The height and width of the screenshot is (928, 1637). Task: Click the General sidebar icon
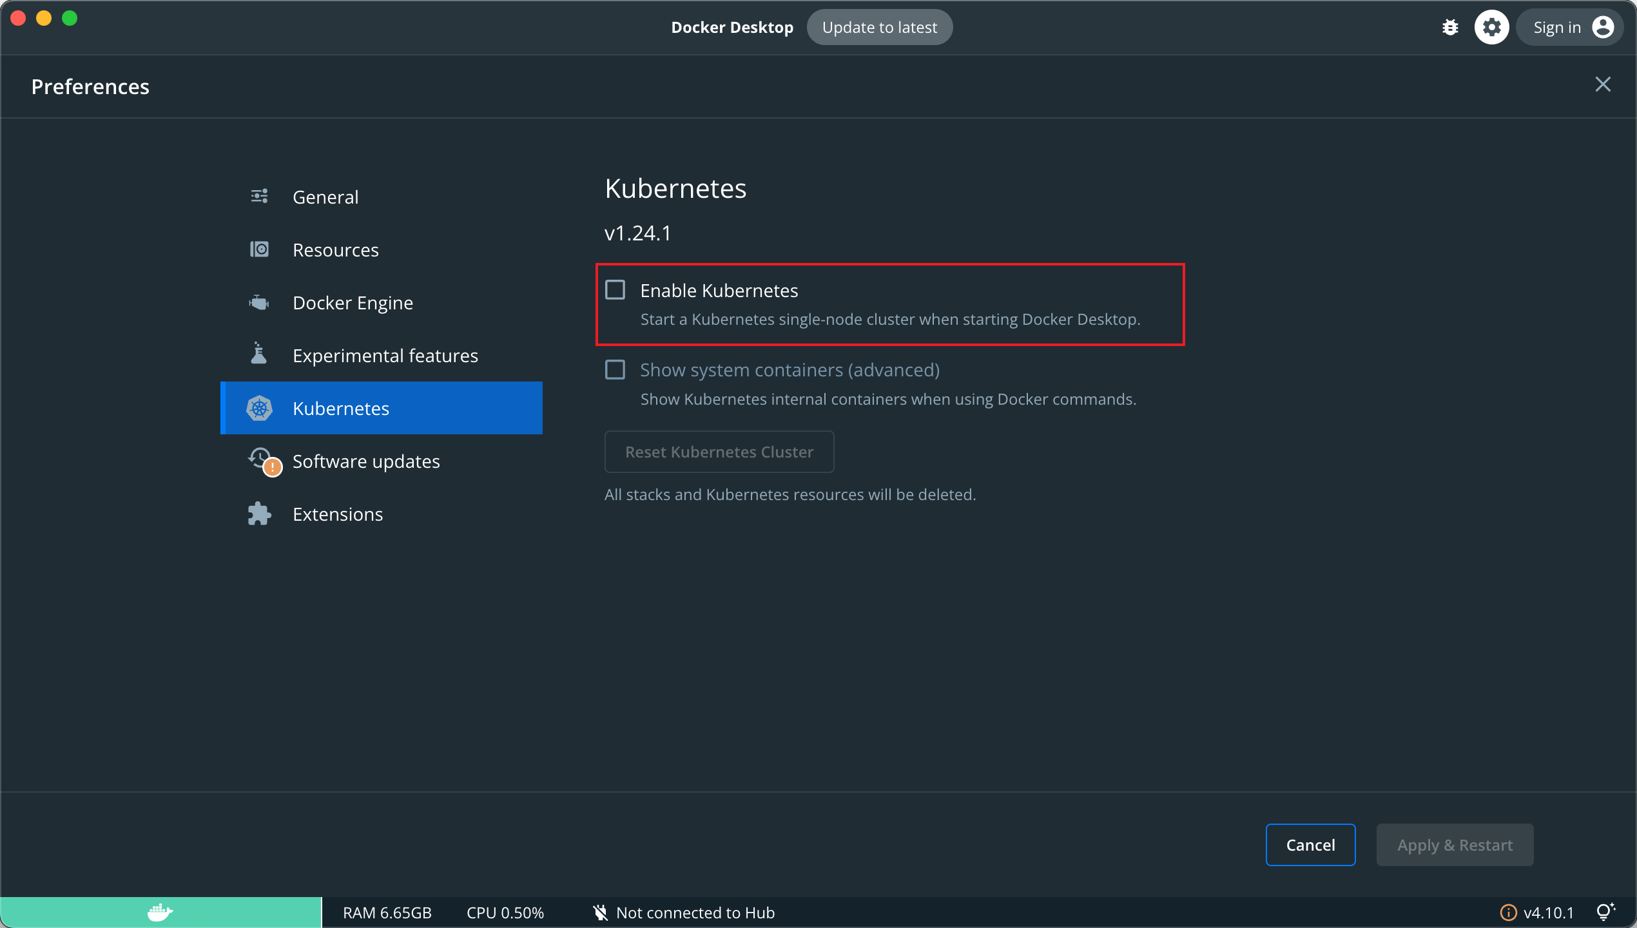click(258, 196)
